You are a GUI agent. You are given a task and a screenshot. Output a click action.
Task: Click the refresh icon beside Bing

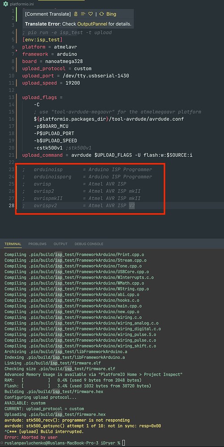101,14
